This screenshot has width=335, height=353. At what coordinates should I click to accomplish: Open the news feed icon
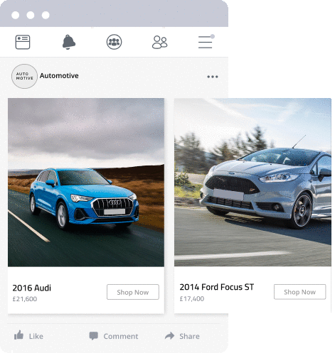click(23, 42)
